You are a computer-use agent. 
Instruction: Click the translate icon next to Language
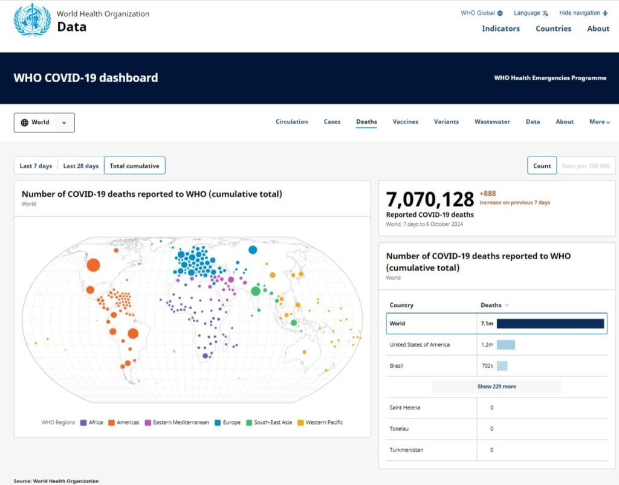click(545, 13)
